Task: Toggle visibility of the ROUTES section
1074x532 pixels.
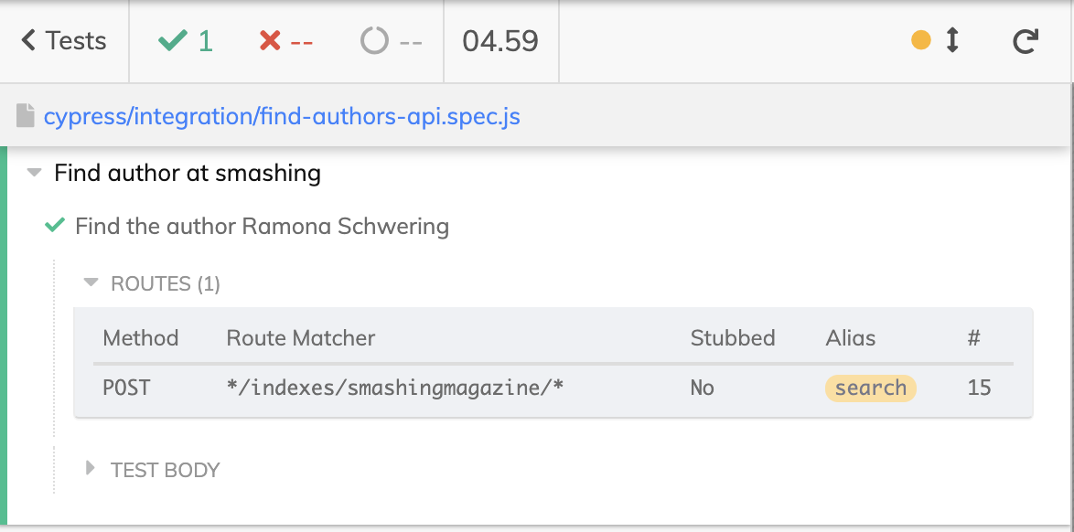Action: pos(91,282)
